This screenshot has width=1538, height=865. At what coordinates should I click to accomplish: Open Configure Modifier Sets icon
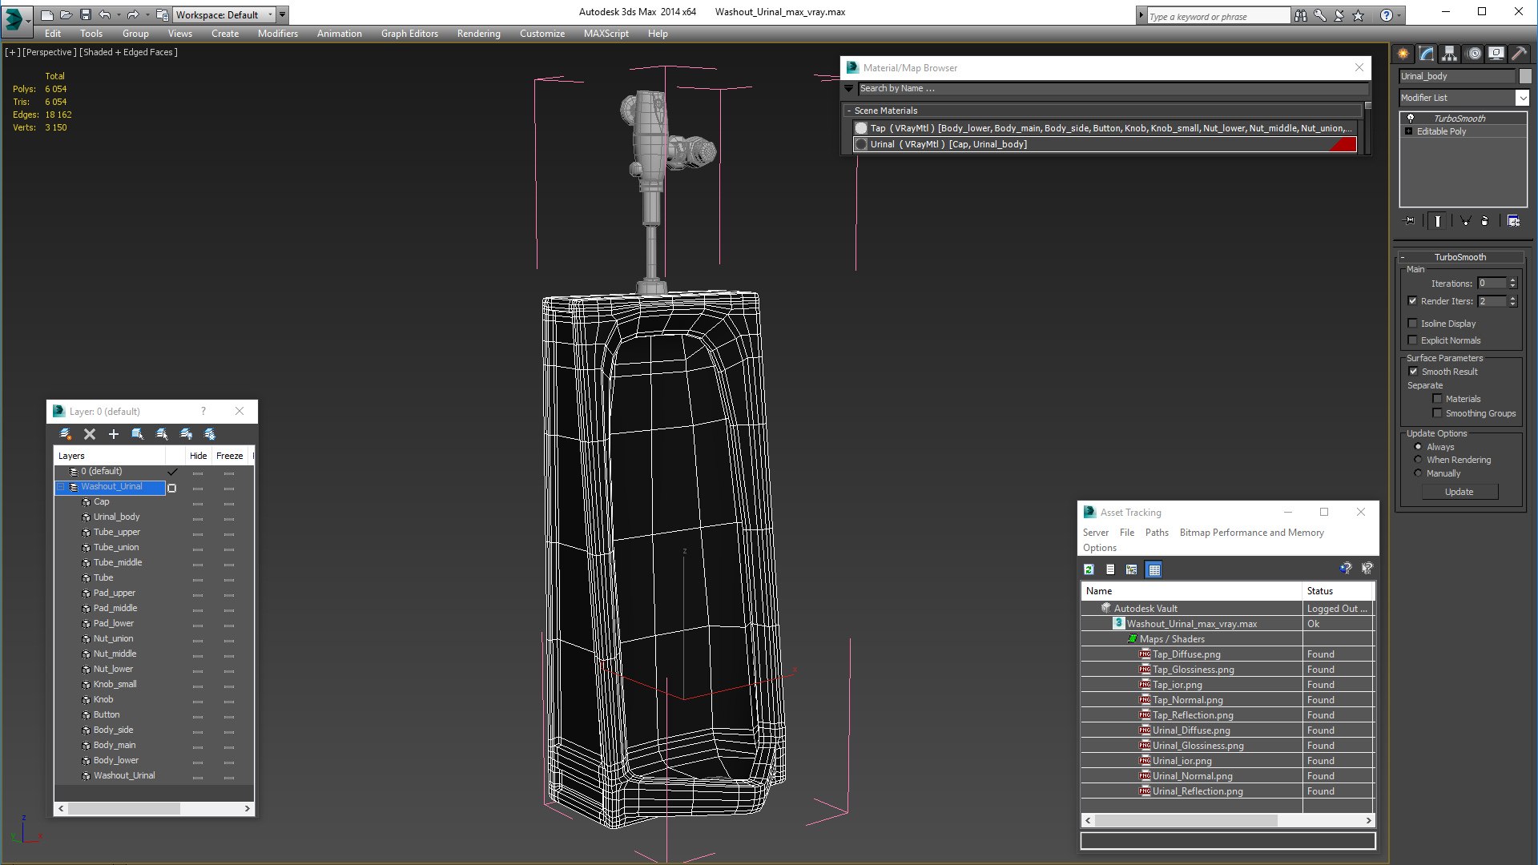1513,221
